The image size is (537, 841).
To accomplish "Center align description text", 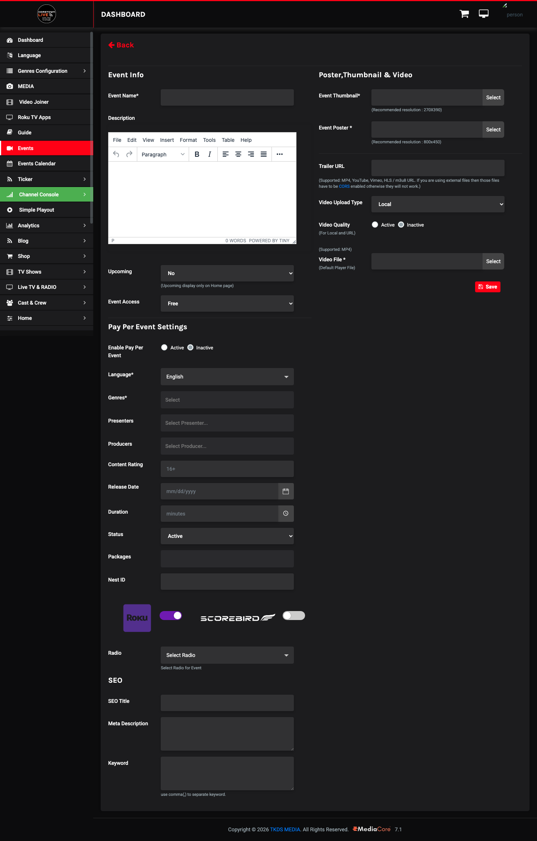I will point(238,154).
